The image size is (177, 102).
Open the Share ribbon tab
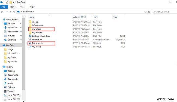(23, 7)
